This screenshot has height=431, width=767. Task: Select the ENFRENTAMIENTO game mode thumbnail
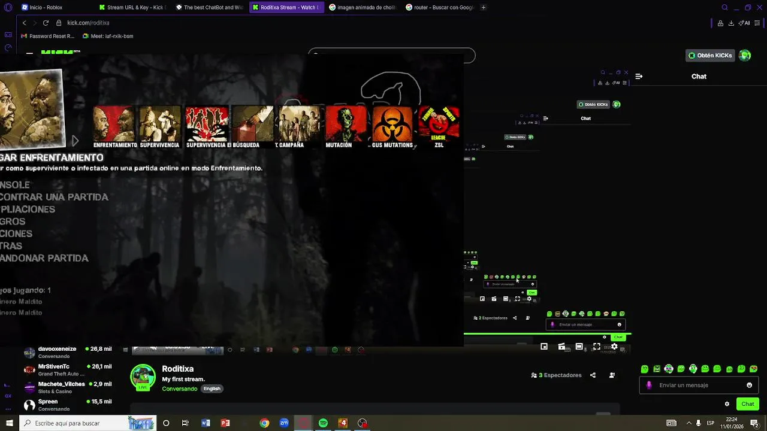click(114, 127)
